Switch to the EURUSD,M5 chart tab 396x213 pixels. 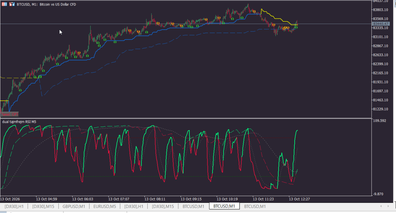104,206
